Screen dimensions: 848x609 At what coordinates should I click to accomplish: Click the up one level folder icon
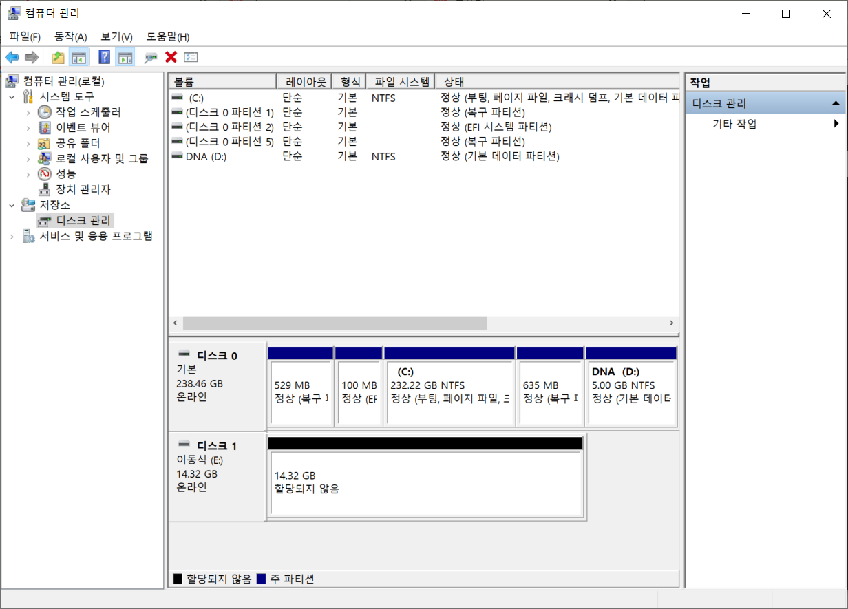click(x=58, y=56)
